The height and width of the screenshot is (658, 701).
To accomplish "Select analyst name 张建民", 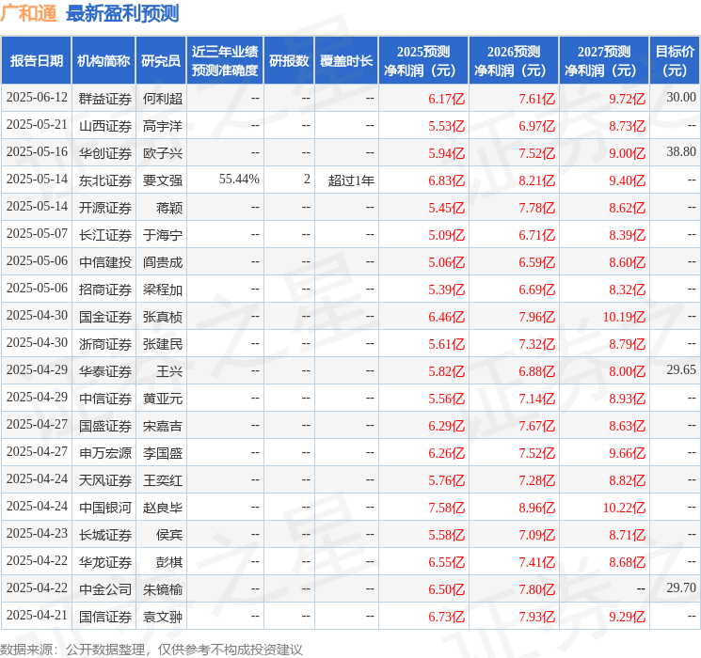I will pyautogui.click(x=163, y=343).
